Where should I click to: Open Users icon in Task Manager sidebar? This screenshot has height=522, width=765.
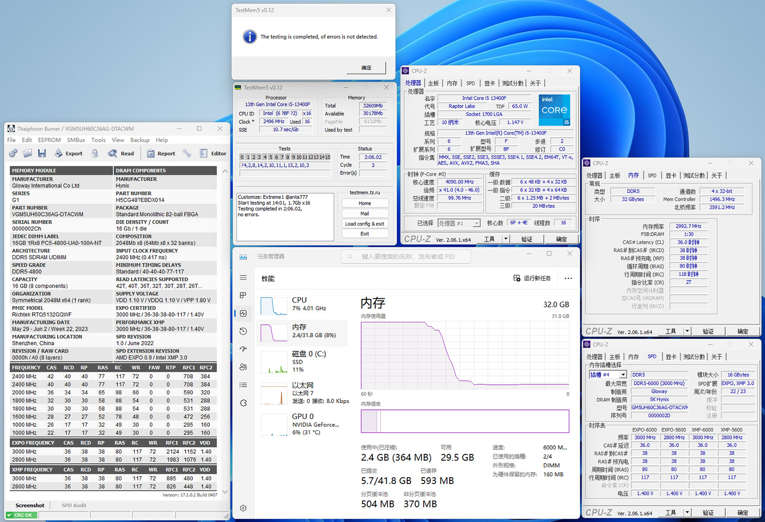(243, 367)
